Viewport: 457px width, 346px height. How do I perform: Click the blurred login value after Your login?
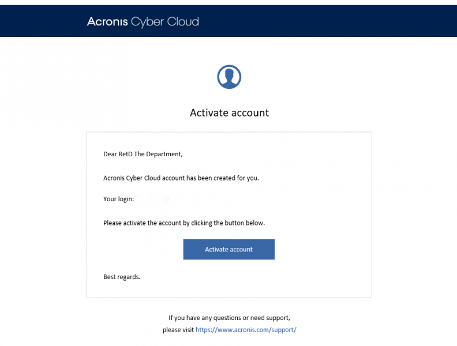[152, 199]
